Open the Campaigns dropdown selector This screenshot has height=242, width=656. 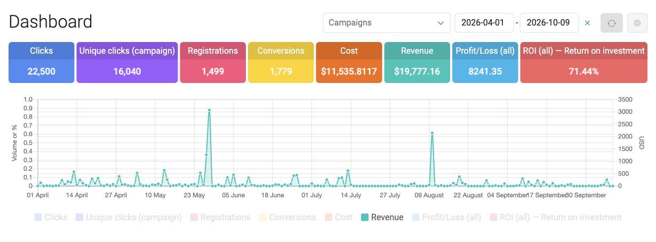(387, 23)
